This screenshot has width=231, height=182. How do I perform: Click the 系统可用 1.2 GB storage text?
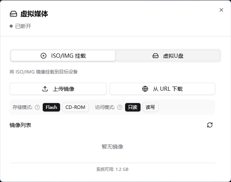coord(112,169)
